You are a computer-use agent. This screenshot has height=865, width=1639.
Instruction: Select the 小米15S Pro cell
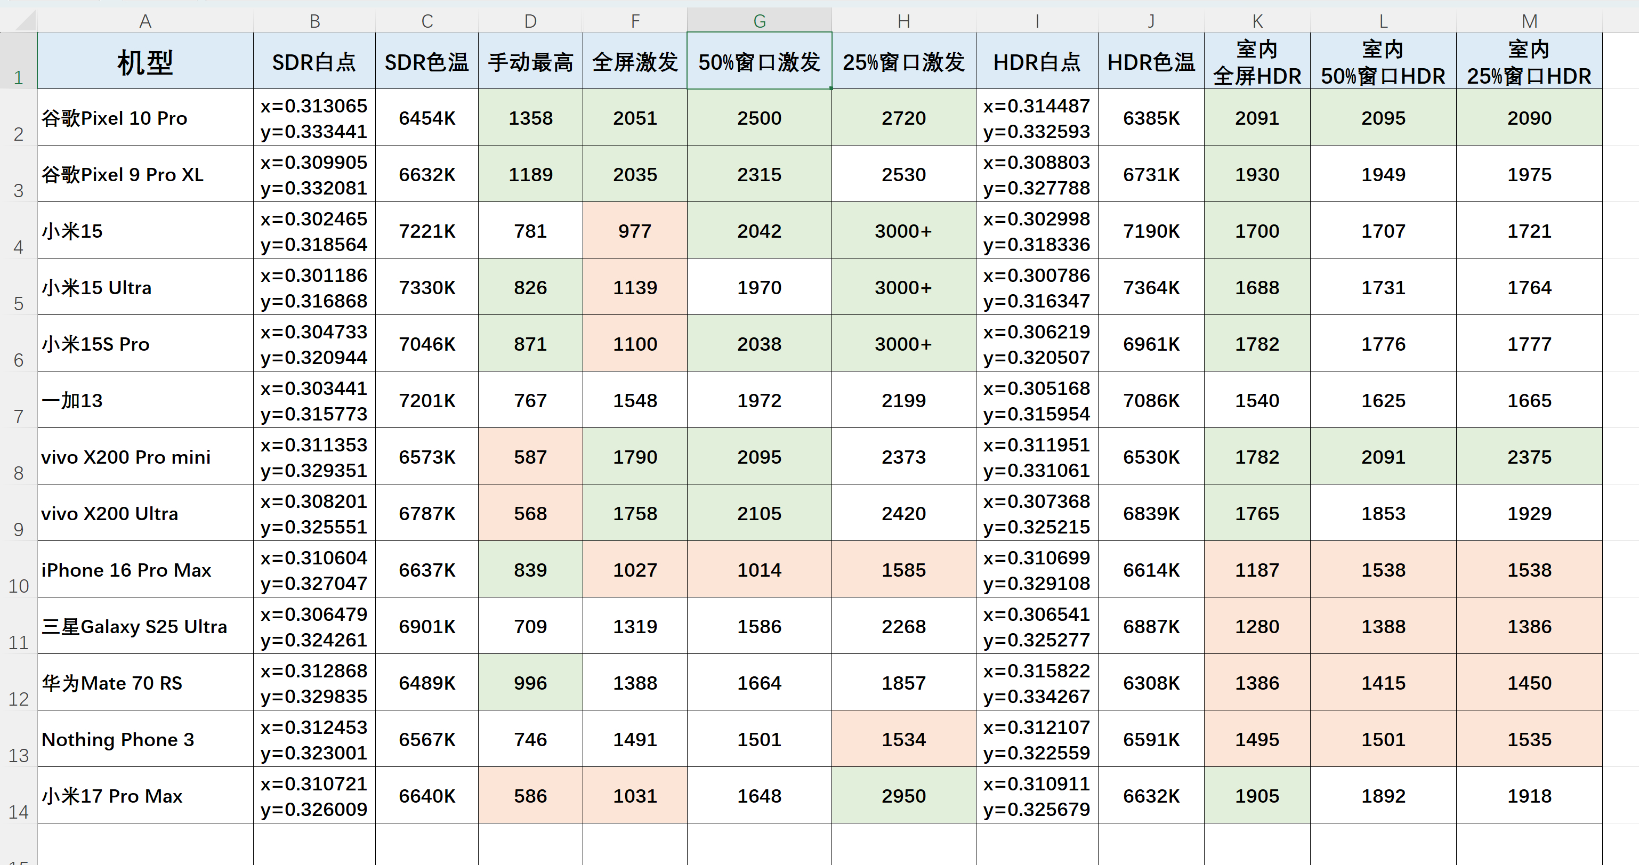tap(145, 343)
